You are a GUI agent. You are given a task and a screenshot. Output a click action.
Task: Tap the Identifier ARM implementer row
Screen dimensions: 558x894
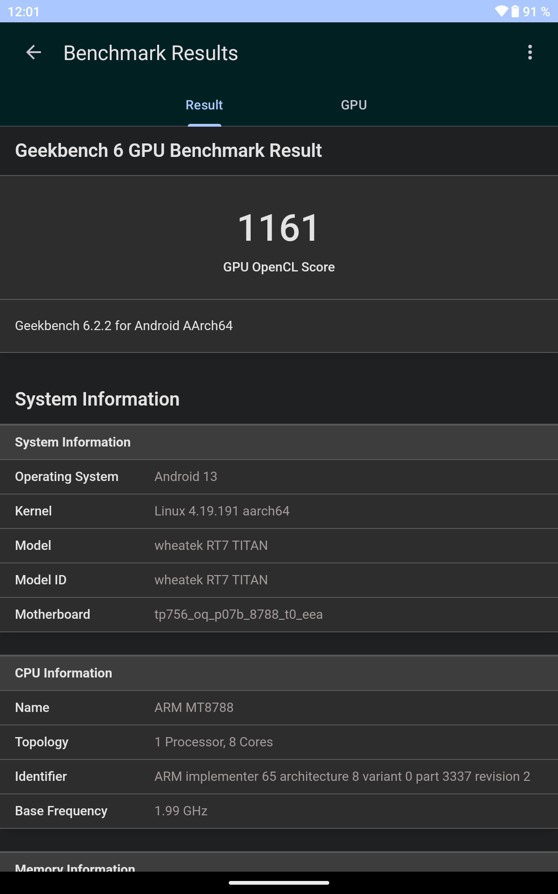tap(279, 777)
